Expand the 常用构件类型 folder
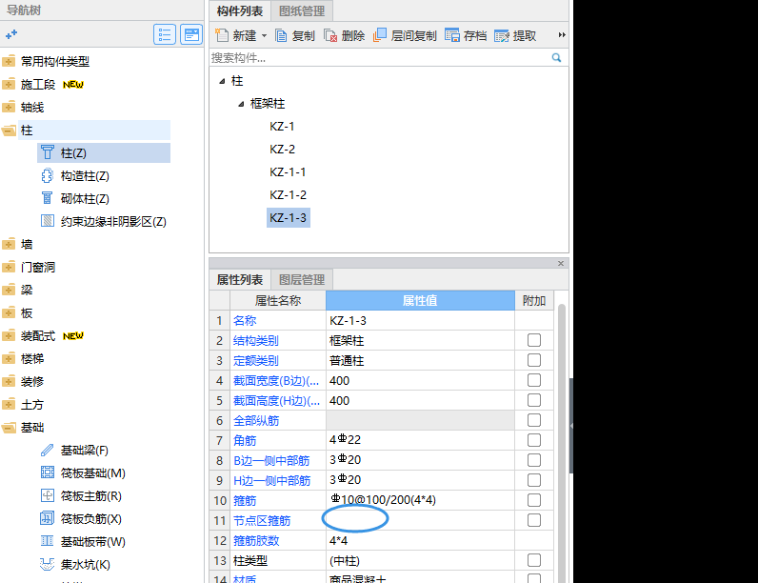This screenshot has width=758, height=583. tap(9, 61)
